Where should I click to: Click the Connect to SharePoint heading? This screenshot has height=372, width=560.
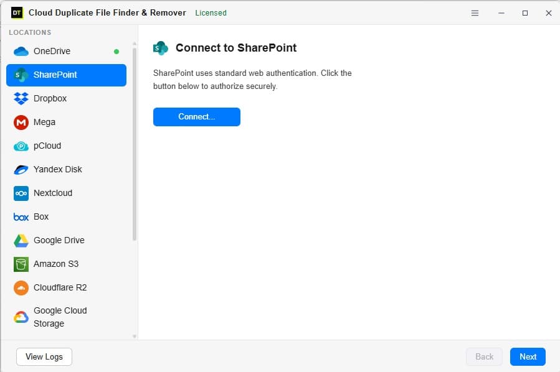point(236,48)
